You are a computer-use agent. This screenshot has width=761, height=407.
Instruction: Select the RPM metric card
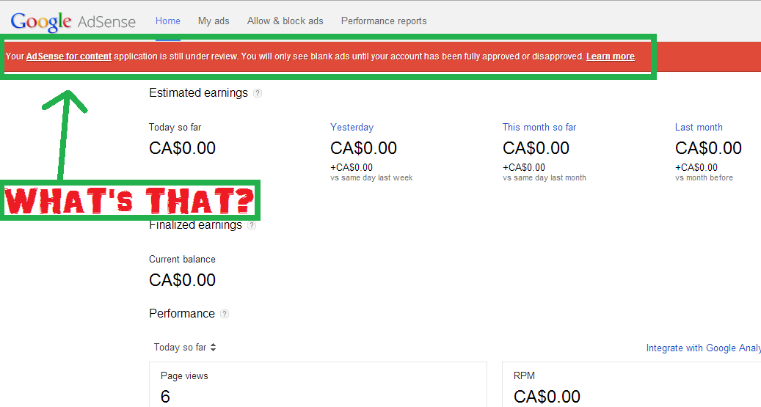point(631,384)
